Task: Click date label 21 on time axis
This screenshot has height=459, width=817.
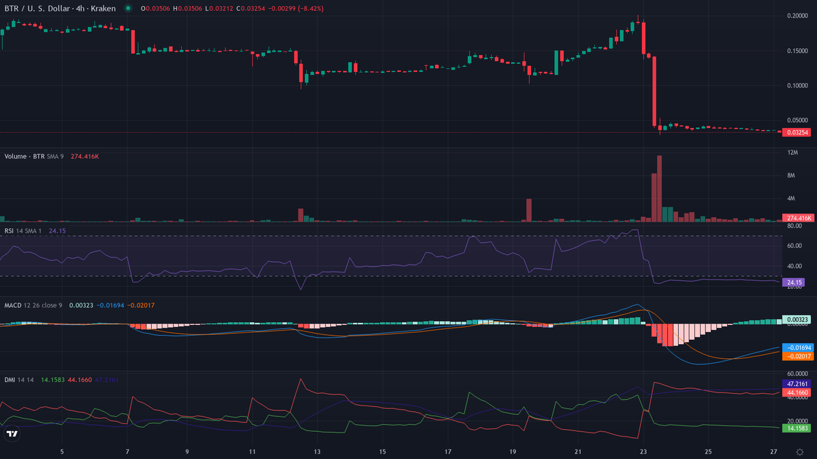Action: (578, 452)
